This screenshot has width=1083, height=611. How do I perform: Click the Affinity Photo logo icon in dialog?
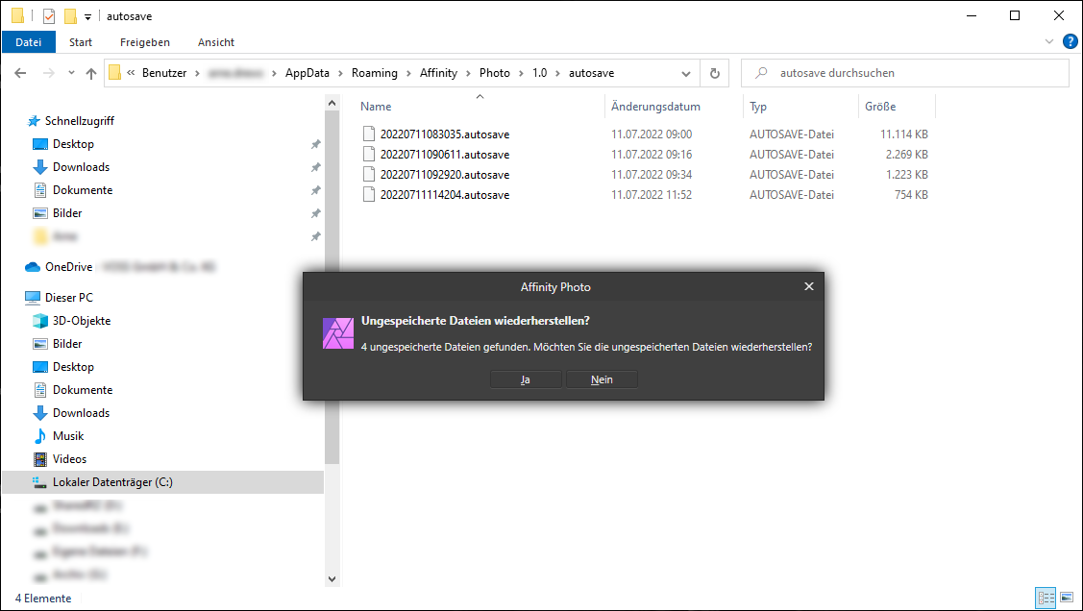[337, 333]
